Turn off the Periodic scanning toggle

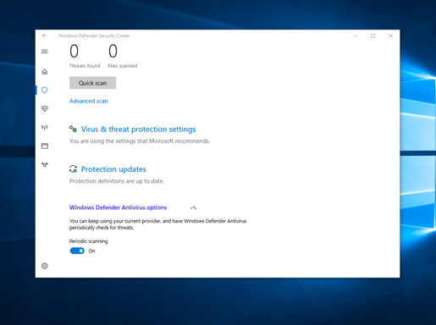[77, 251]
